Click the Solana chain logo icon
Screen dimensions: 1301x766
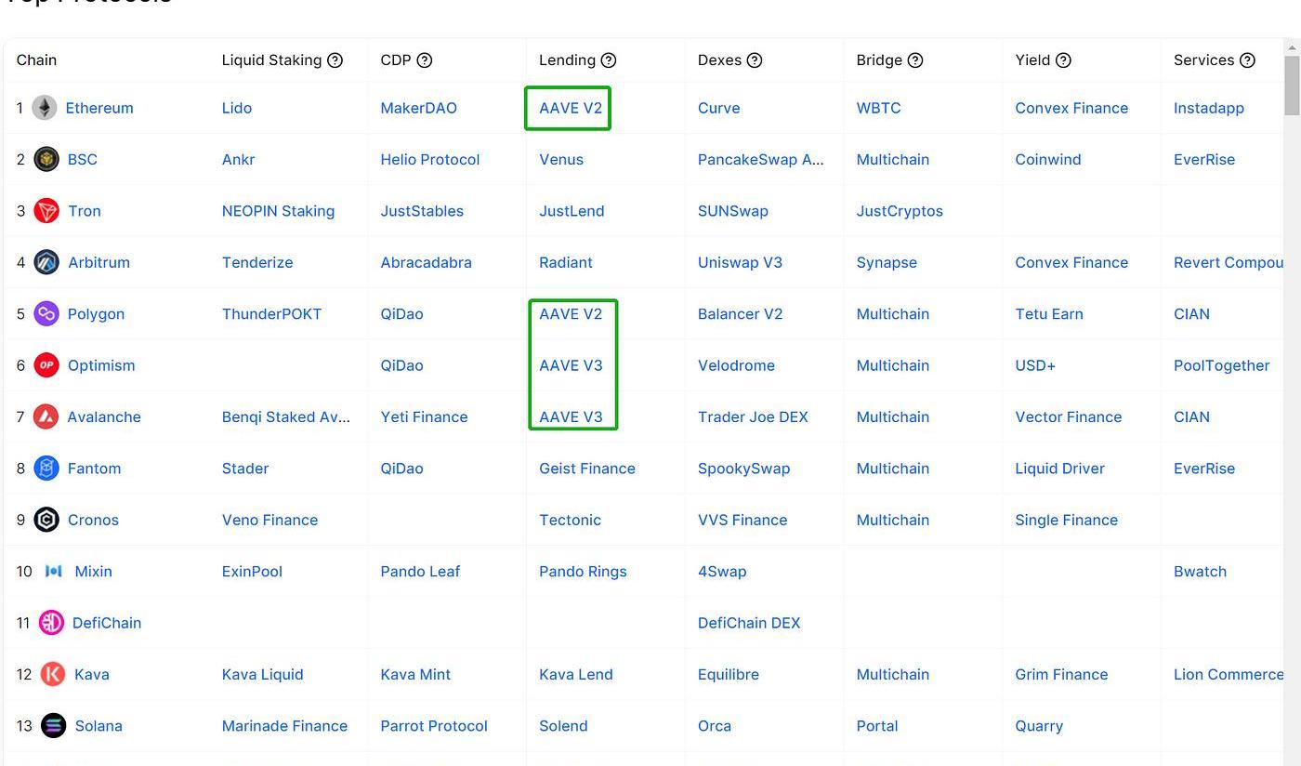pos(54,726)
